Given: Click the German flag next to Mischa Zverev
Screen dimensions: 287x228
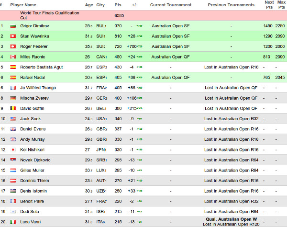Looking at the screenshot, I should [12, 98].
